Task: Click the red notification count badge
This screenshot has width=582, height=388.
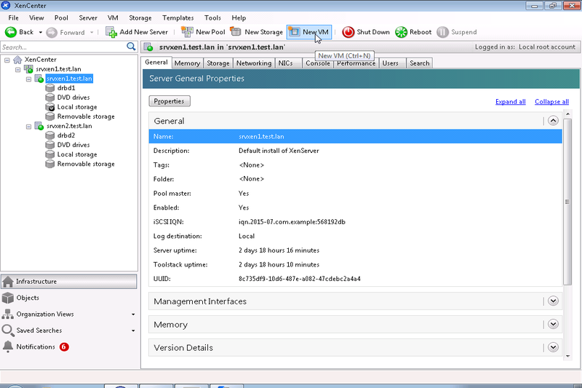Action: tap(64, 347)
